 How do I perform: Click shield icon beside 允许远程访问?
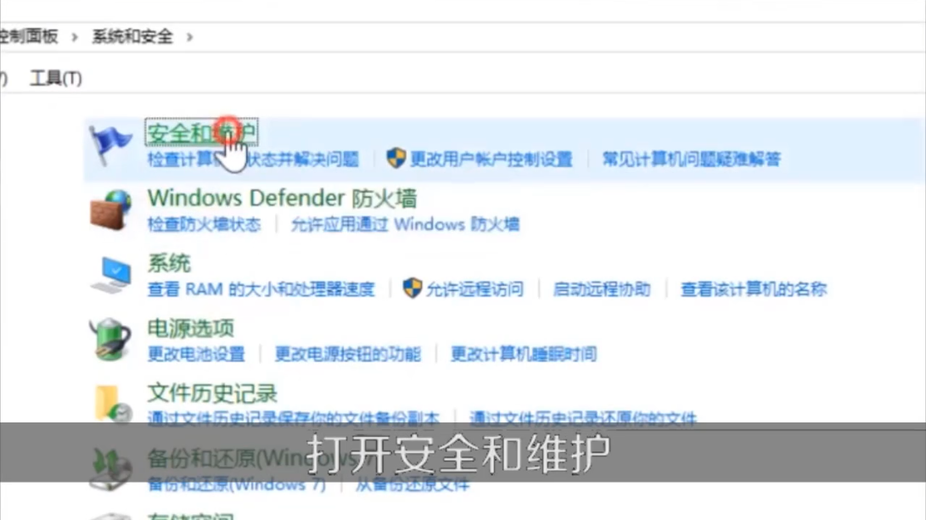coord(412,288)
